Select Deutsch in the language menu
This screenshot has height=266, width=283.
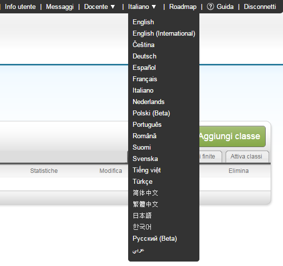click(144, 56)
